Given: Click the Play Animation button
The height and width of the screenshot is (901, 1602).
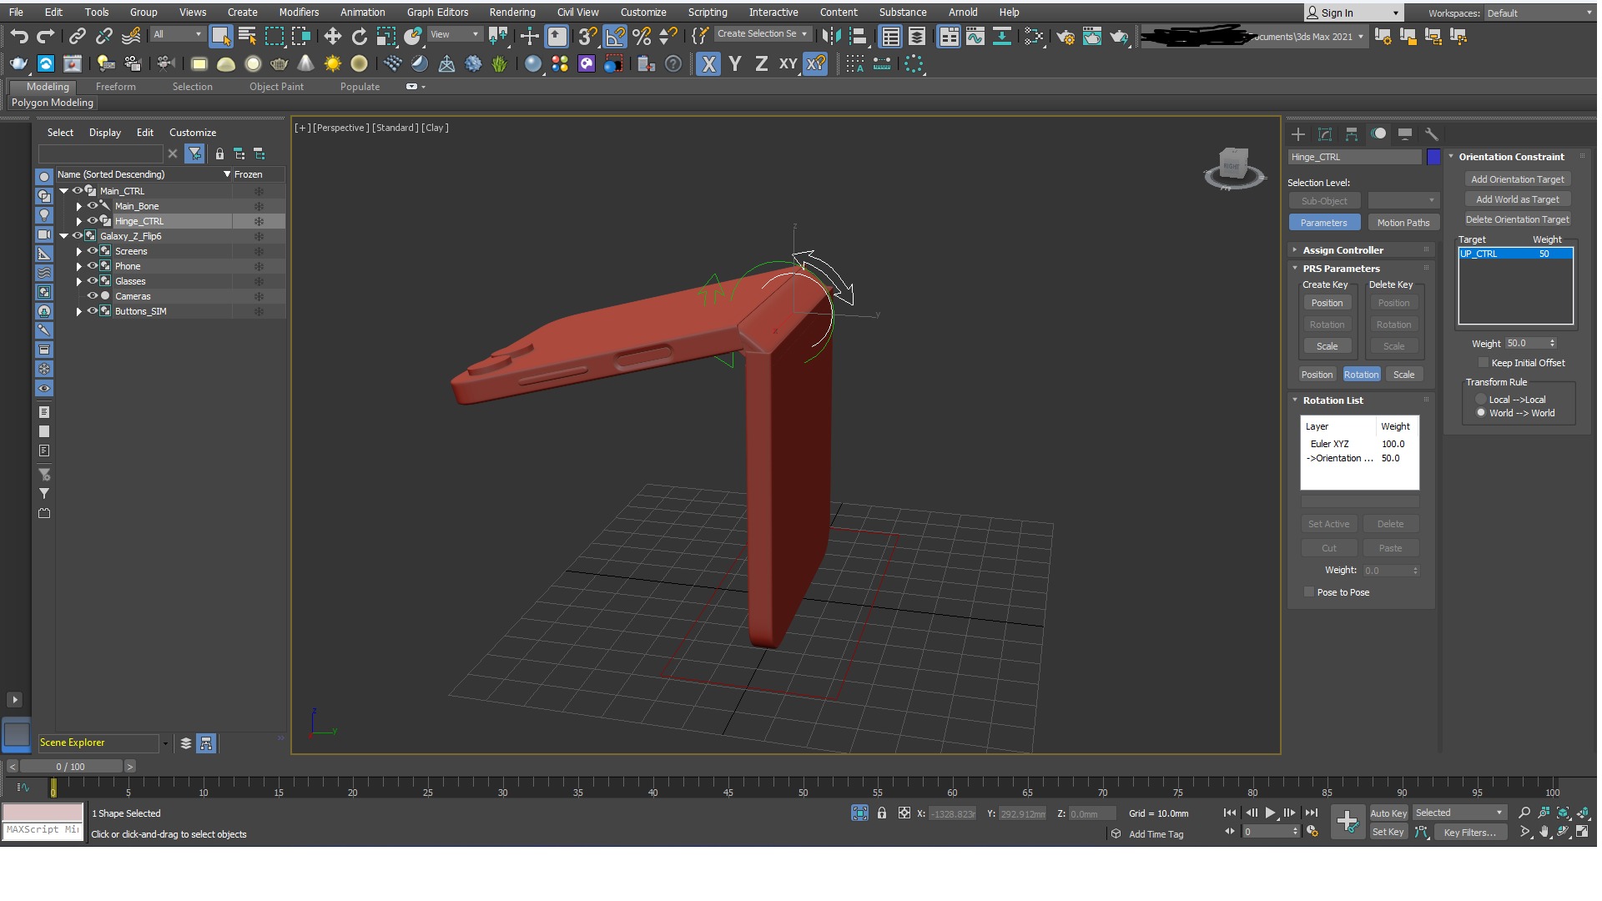Looking at the screenshot, I should pos(1270,813).
